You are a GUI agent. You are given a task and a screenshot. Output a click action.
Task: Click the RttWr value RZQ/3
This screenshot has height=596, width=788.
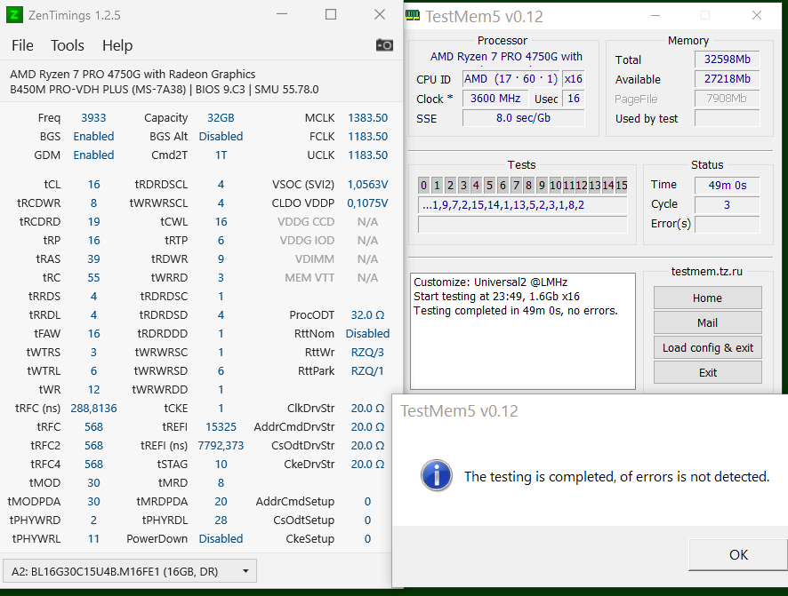point(367,352)
